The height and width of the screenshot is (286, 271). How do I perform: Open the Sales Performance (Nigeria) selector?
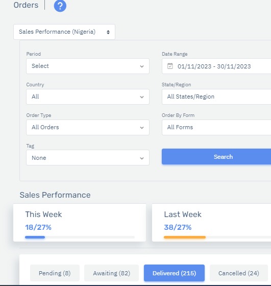tap(64, 32)
